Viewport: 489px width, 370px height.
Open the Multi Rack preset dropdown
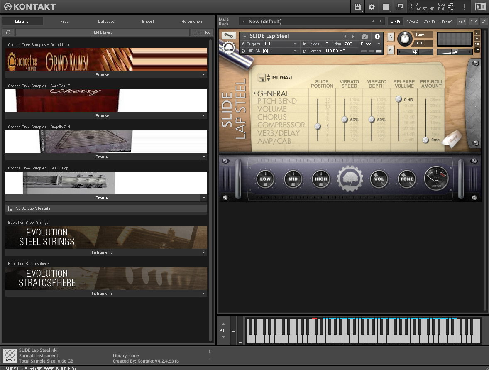click(x=244, y=22)
